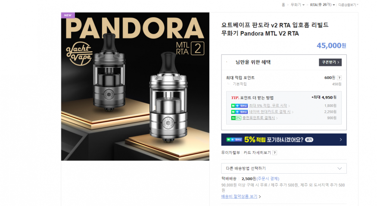
Task: Click the Pandora MTL RTA product image
Action: point(135,87)
